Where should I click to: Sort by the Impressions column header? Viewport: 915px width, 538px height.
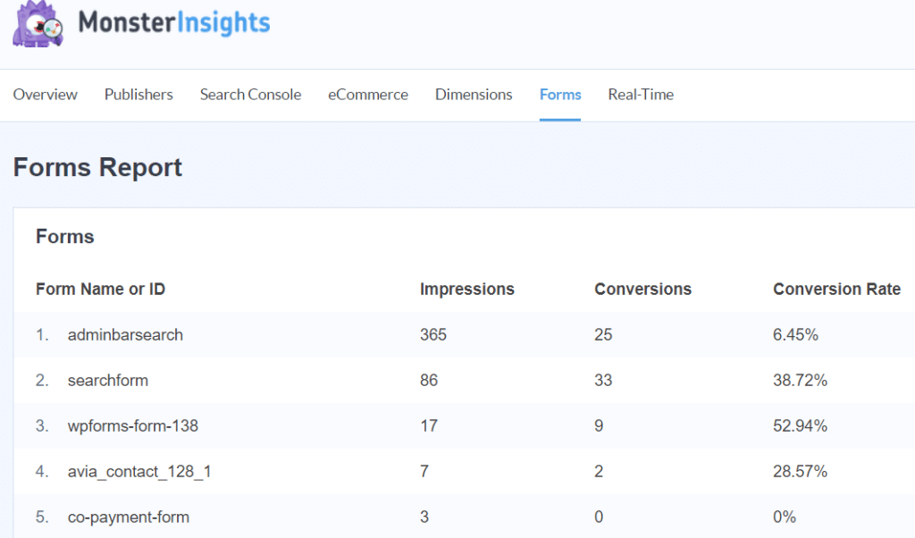(466, 289)
